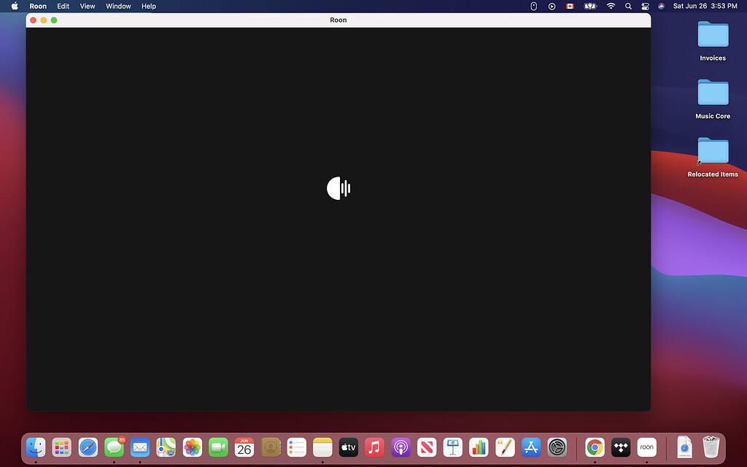747x467 pixels.
Task: Launch Safari from the Dock
Action: pos(88,447)
